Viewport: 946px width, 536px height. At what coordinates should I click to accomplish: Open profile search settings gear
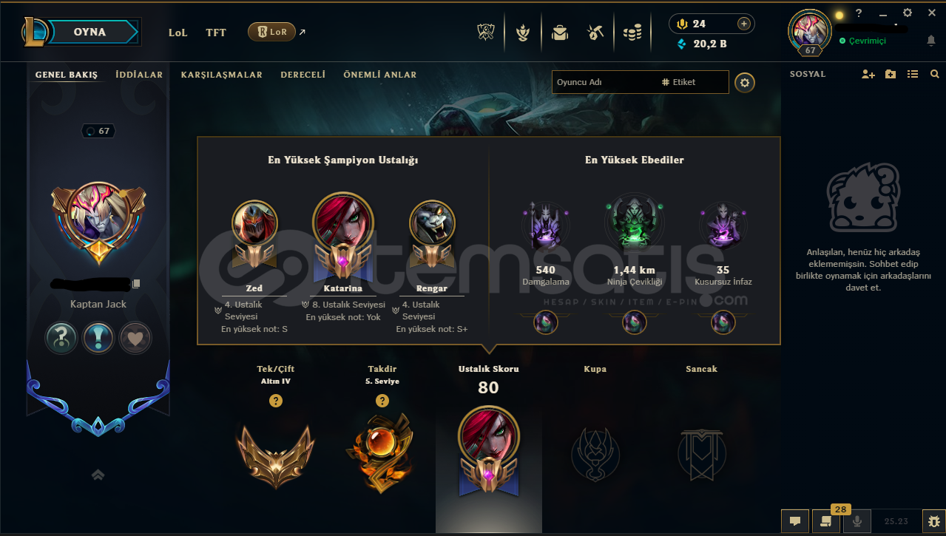coord(745,83)
